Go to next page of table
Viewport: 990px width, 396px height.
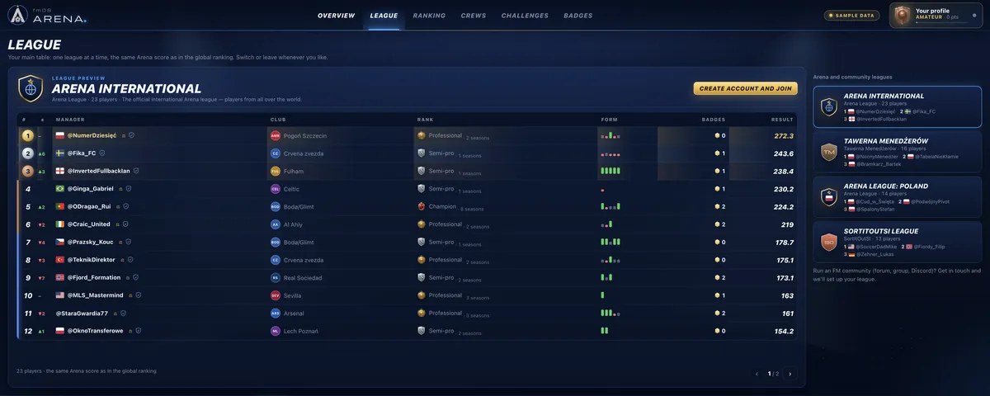[790, 374]
